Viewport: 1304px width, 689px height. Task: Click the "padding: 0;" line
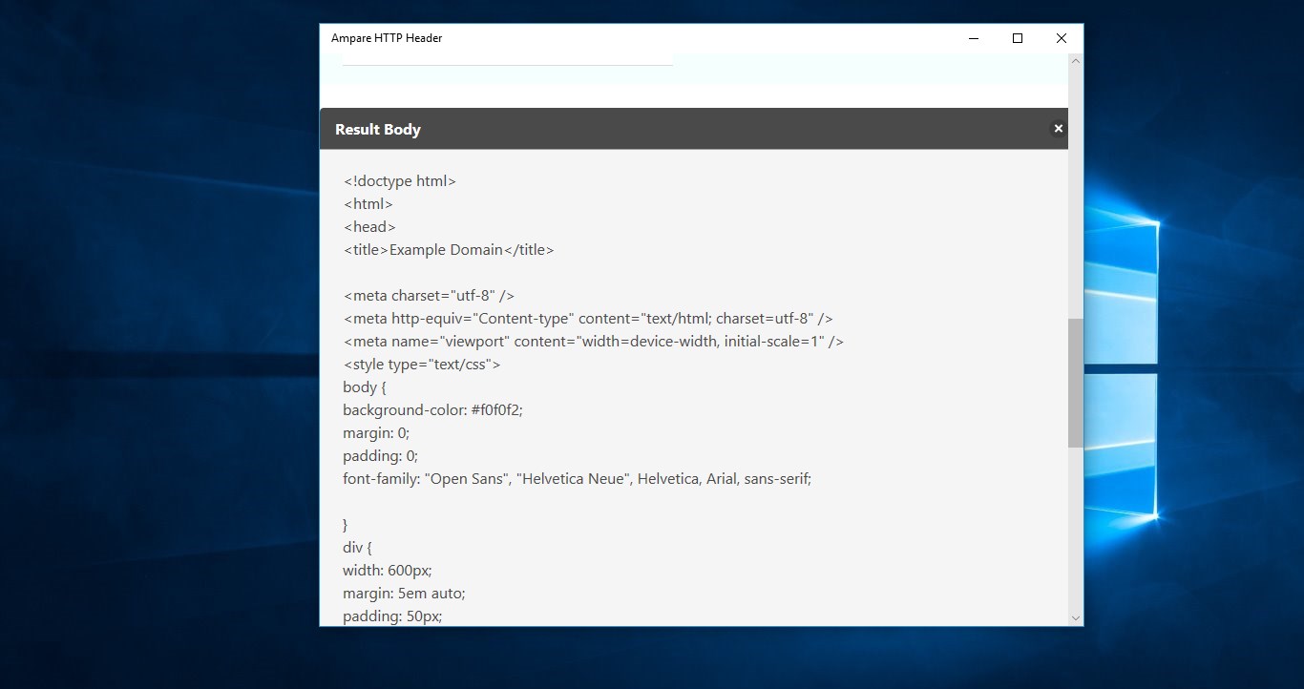[381, 456]
